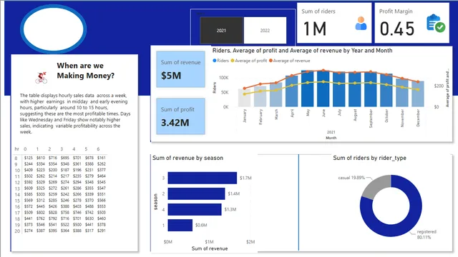Click the Sum of revenue by season title

coord(187,158)
